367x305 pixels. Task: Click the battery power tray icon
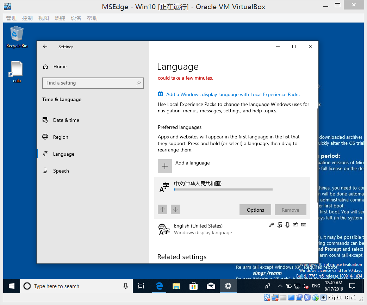tap(289, 286)
